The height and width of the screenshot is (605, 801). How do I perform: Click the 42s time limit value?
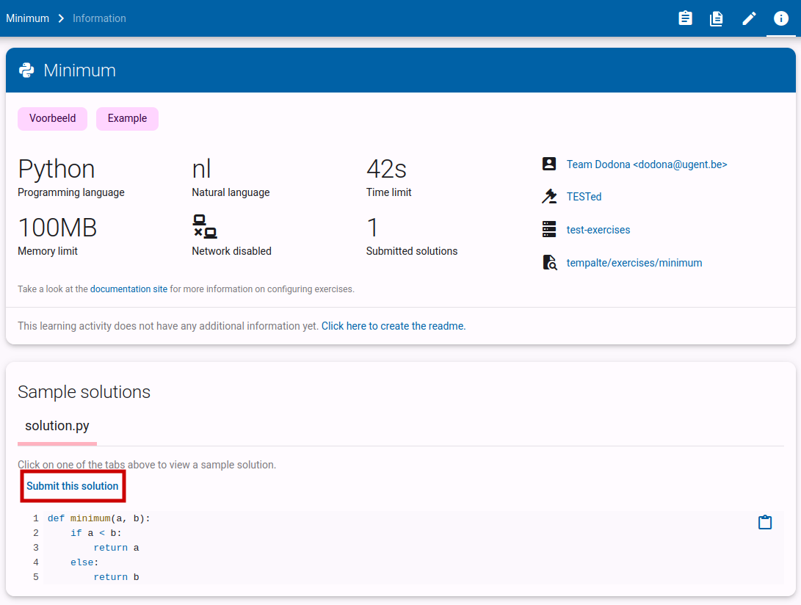386,169
